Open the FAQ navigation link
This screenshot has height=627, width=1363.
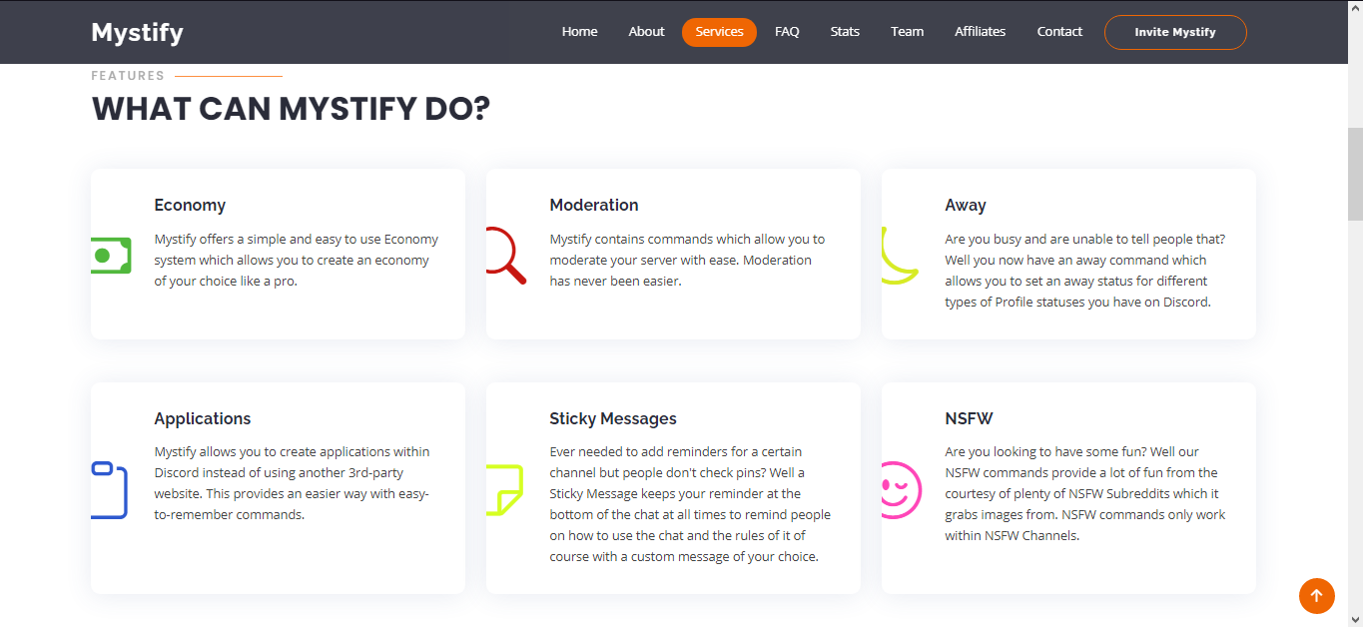pyautogui.click(x=787, y=32)
